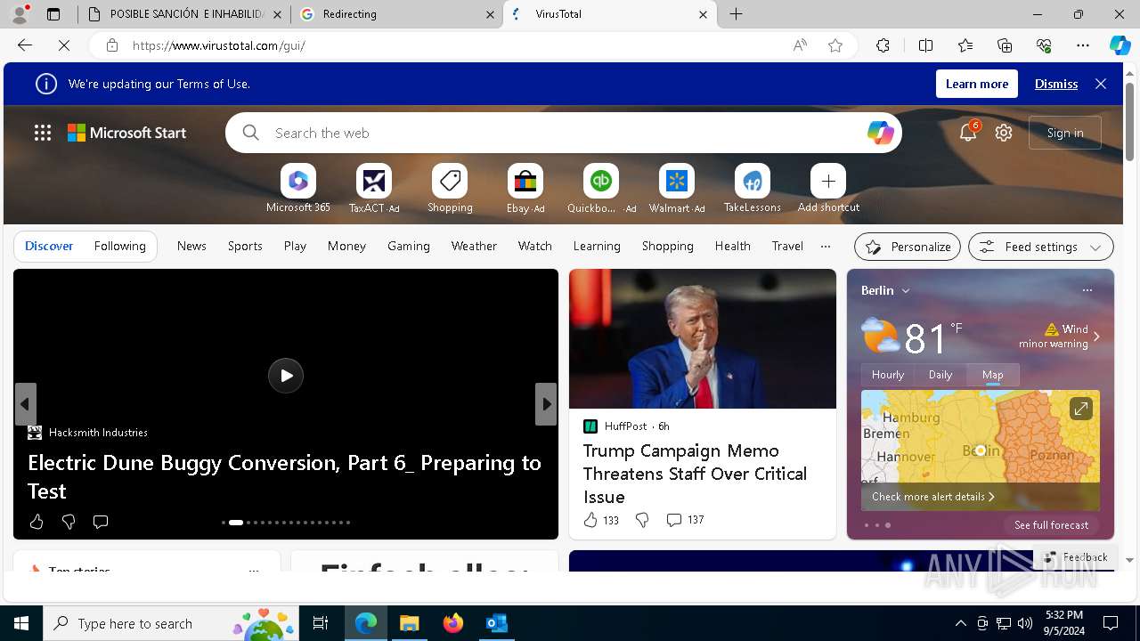This screenshot has width=1140, height=641.
Task: Open Outlook from the taskbar
Action: click(x=496, y=623)
